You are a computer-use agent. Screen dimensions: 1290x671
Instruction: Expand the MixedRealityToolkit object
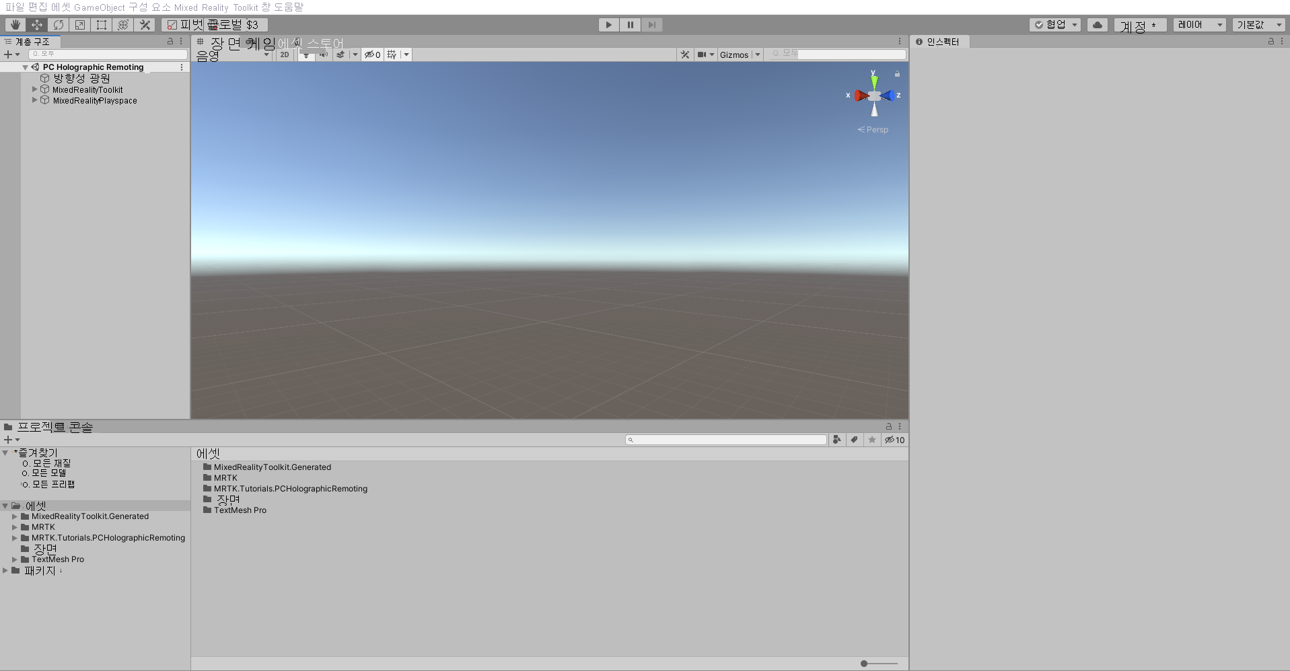point(35,89)
